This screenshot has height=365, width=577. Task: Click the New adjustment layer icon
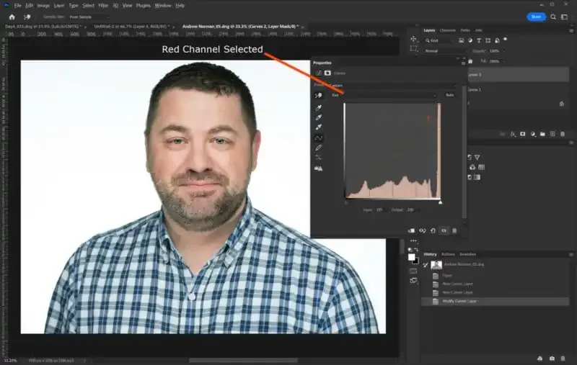533,134
